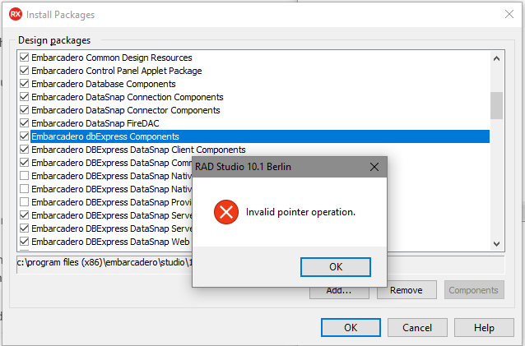Select highlighted Embarcadero dbExpress Components row
525x346 pixels.
coord(260,136)
